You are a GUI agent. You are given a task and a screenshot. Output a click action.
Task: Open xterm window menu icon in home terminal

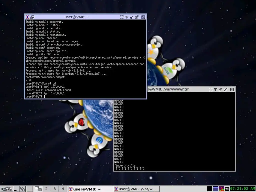pos(27,17)
